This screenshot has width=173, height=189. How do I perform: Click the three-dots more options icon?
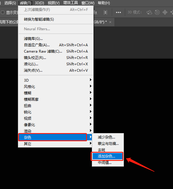pos(118,12)
